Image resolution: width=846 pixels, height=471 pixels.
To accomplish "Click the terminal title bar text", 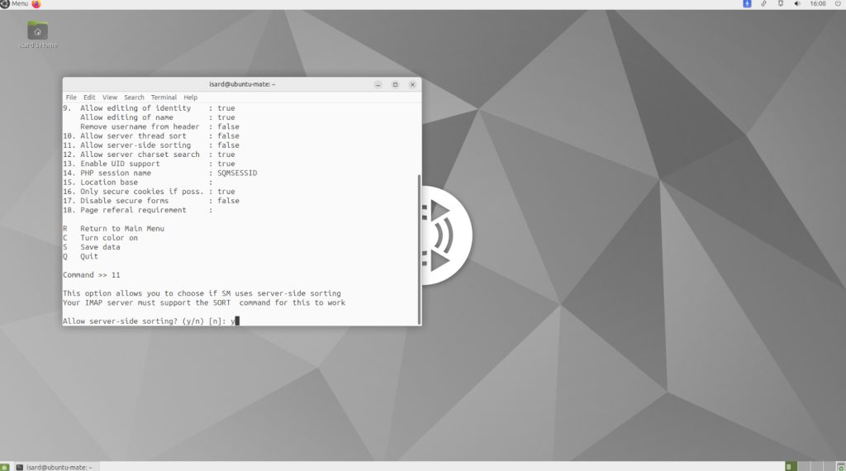I will coord(242,84).
